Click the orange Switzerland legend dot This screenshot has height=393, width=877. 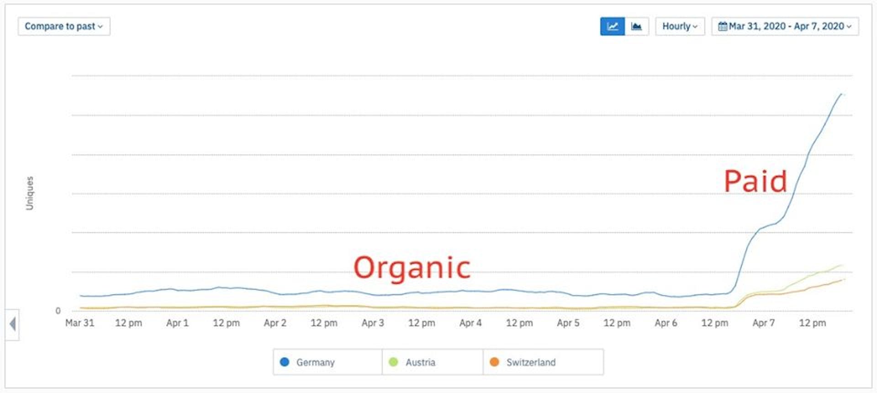click(x=494, y=362)
